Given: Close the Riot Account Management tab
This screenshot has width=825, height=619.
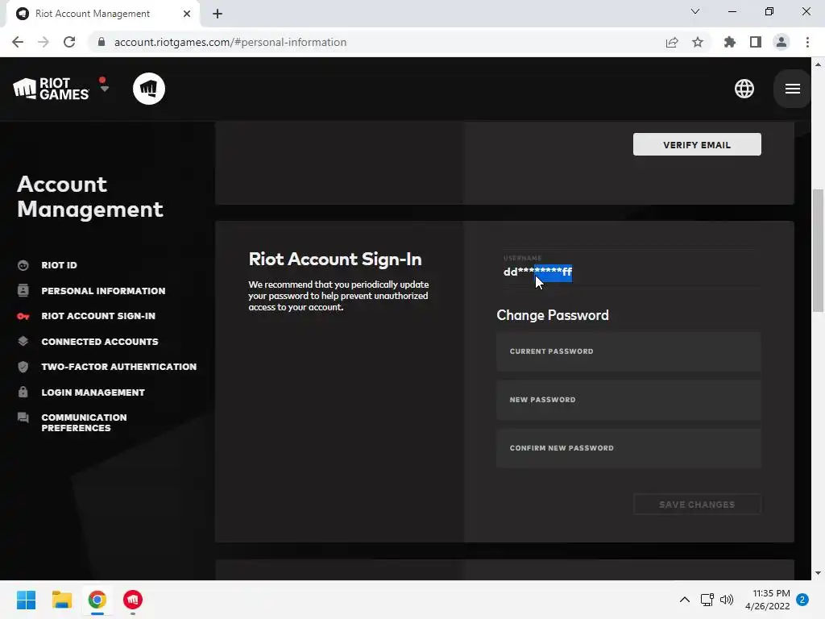Looking at the screenshot, I should tap(187, 14).
